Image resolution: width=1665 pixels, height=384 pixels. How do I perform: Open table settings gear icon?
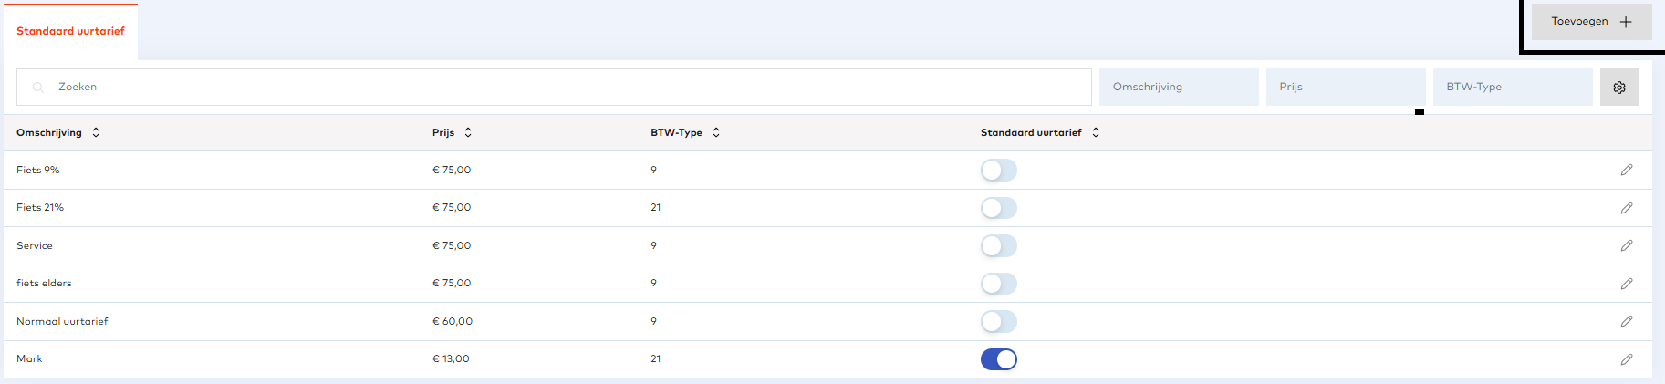1618,88
